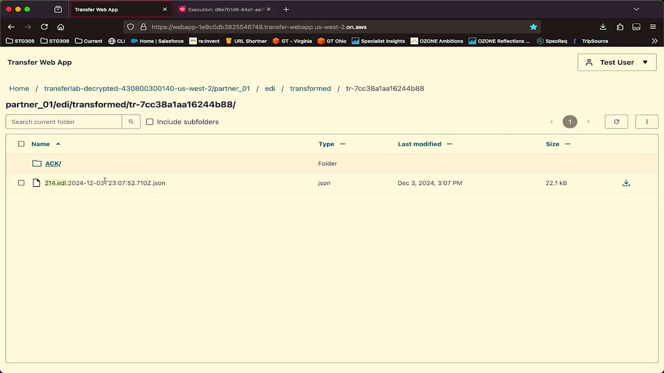Open the STG305 bookmark folder
The height and width of the screenshot is (373, 664).
(x=20, y=41)
